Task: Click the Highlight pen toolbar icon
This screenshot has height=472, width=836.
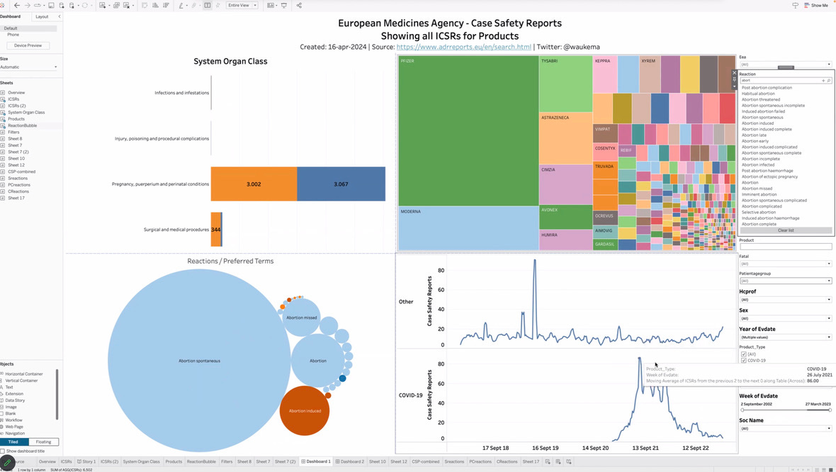Action: click(181, 6)
